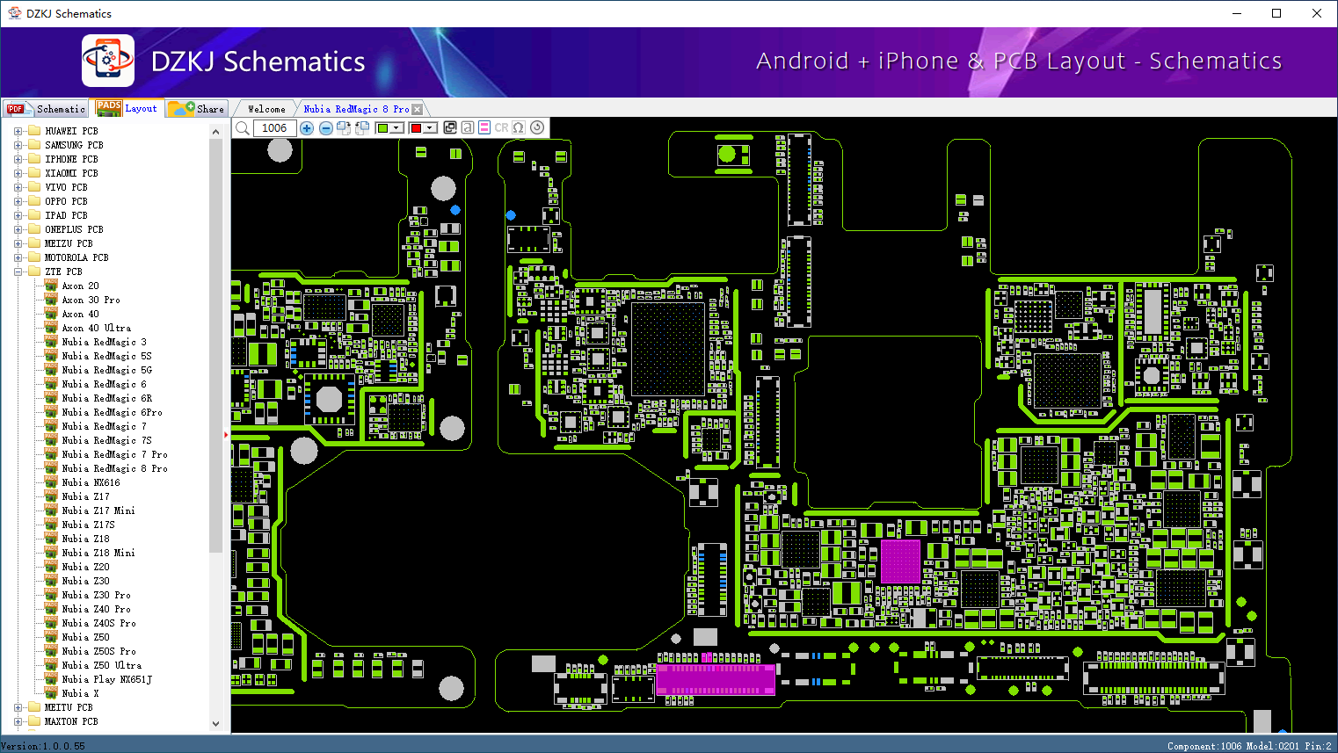The image size is (1338, 753).
Task: Click the magenta highlighted square chip on the board
Action: (900, 561)
